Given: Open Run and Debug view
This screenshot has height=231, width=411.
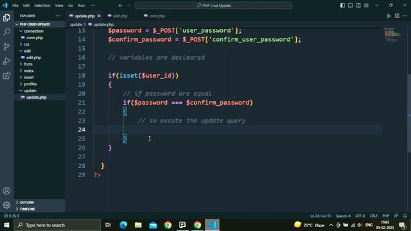Looking at the screenshot, I should point(6,61).
